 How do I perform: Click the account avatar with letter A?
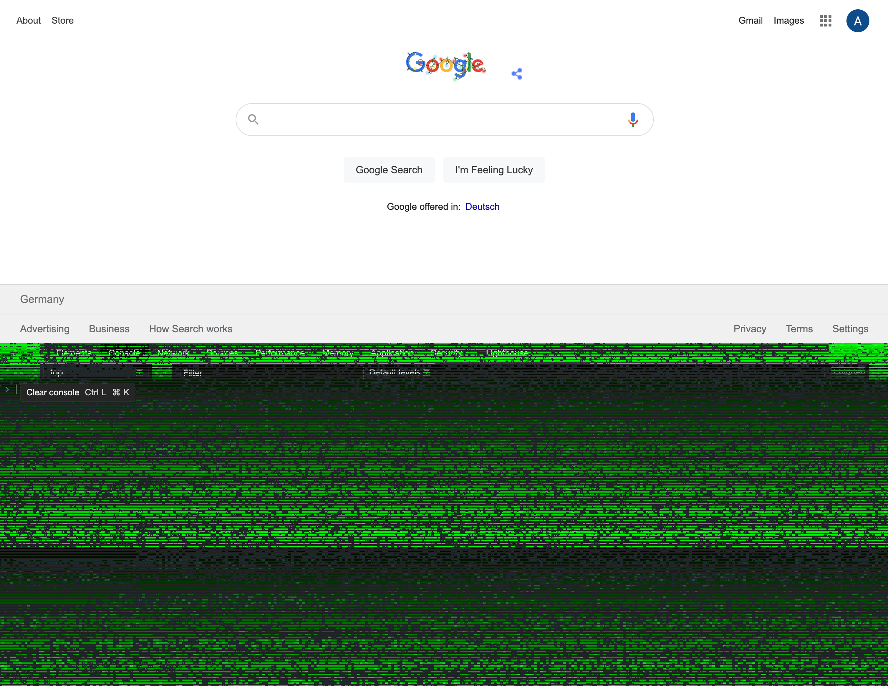[x=857, y=21]
